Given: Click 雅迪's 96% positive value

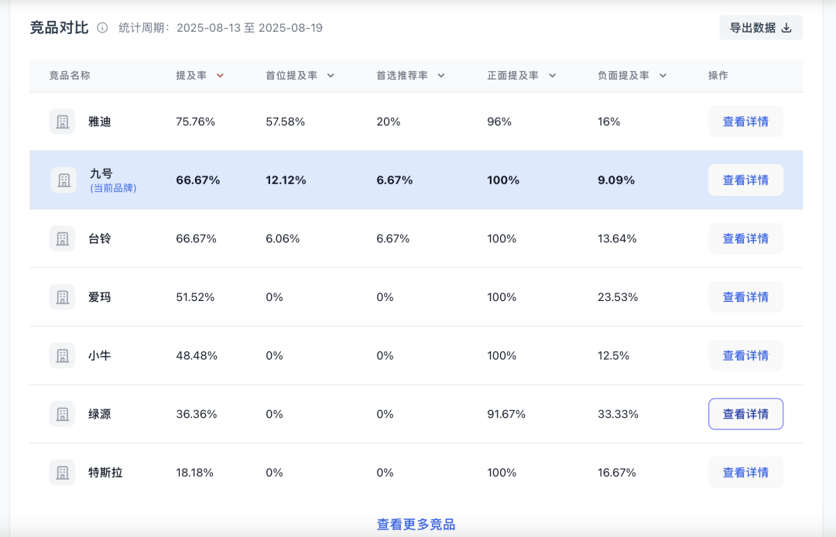Looking at the screenshot, I should [x=499, y=121].
